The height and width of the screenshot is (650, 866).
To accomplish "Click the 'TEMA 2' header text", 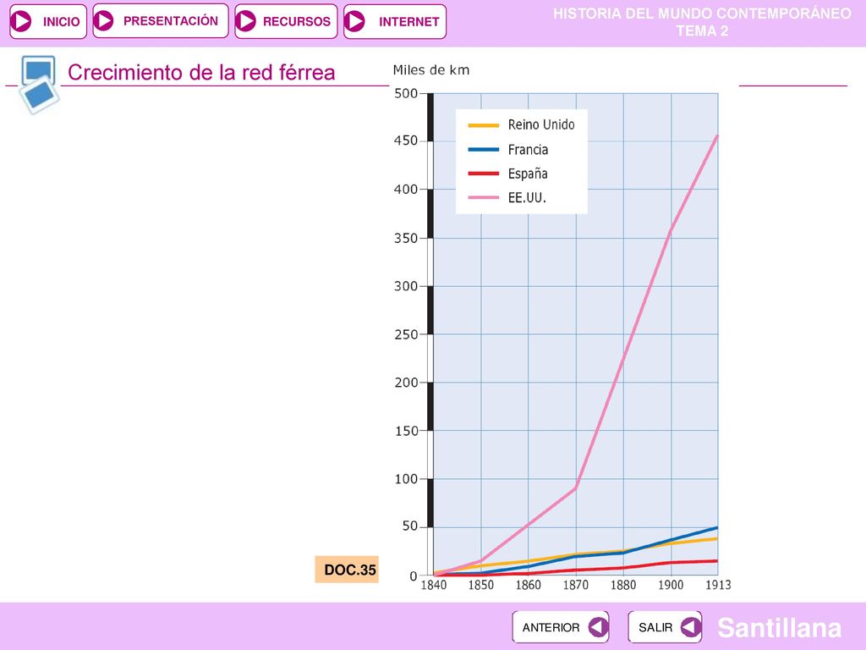I will [703, 31].
